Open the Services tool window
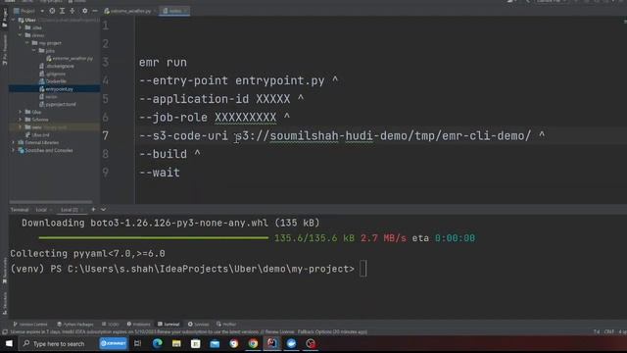 pyautogui.click(x=198, y=325)
